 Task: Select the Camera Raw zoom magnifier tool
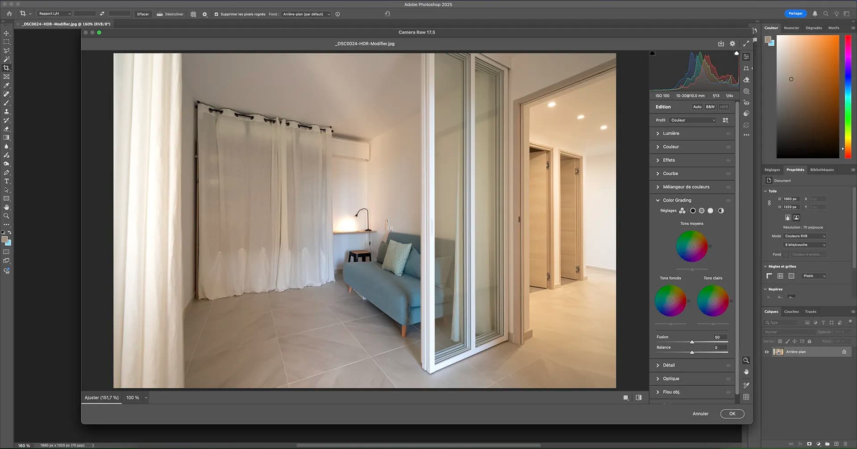[746, 360]
